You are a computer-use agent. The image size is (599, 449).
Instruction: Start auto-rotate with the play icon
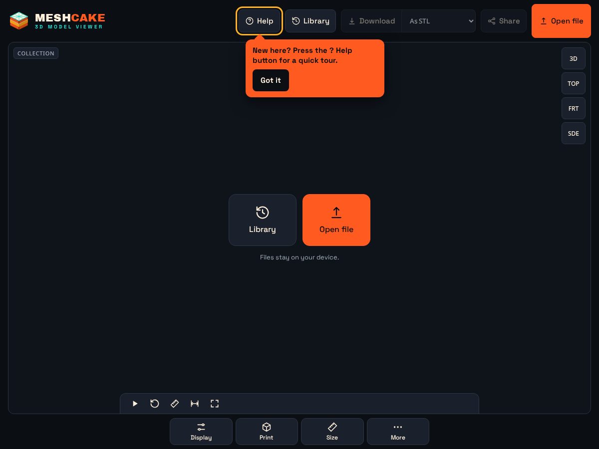(135, 404)
